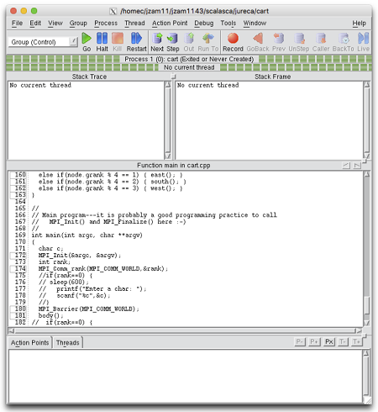This screenshot has height=412, width=378.
Task: Toggle breakpoint on line 163
Action: pyautogui.click(x=18, y=195)
